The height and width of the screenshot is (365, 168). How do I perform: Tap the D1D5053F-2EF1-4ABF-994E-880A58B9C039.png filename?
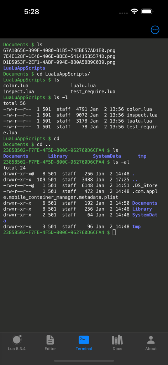59,62
